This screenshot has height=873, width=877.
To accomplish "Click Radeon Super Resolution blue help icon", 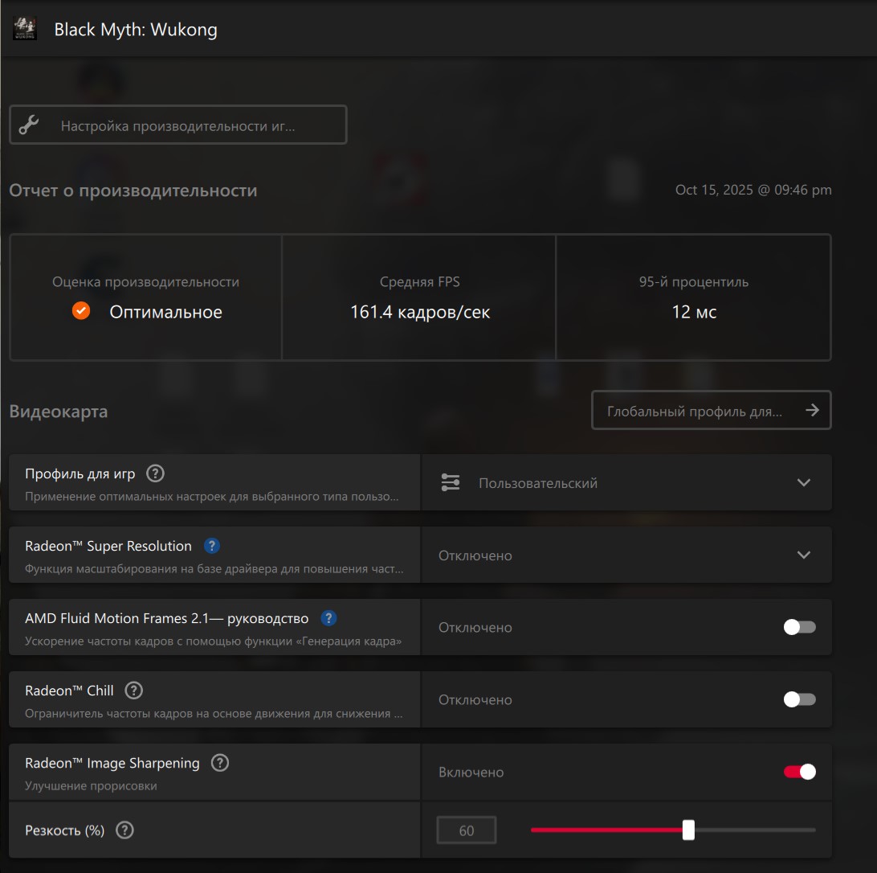I will [x=212, y=546].
